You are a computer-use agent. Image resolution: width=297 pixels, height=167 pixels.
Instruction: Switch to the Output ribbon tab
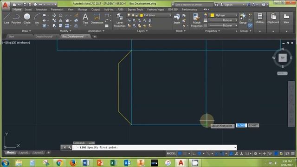(x=96, y=9)
